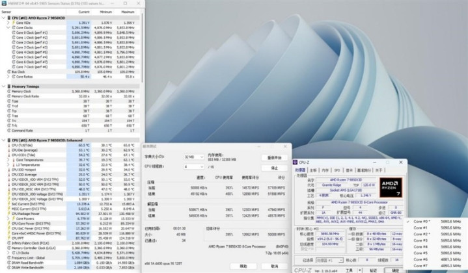The image size is (468, 273).
Task: Expand the L3 Clocks row
Action: coord(8,253)
